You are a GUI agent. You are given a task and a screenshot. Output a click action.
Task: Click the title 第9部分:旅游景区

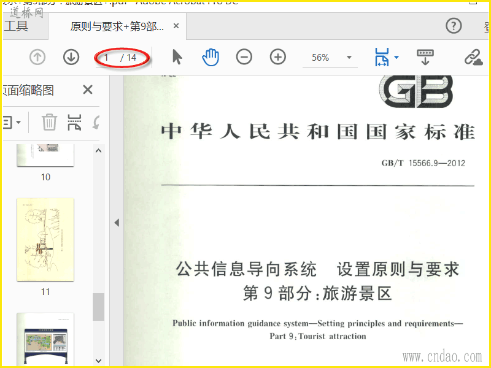point(317,294)
